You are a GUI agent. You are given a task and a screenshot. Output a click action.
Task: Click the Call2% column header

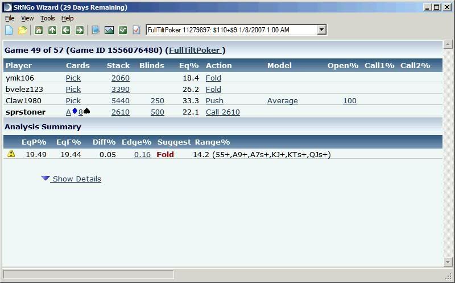[415, 66]
